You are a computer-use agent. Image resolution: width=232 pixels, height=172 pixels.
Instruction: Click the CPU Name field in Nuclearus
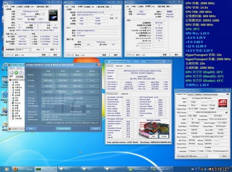tap(142, 71)
